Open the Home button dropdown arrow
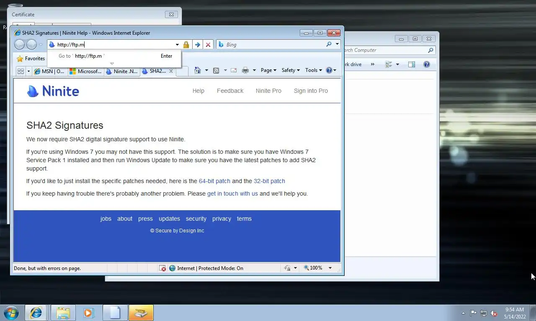Screen dimensions: 536x321 pyautogui.click(x=206, y=70)
